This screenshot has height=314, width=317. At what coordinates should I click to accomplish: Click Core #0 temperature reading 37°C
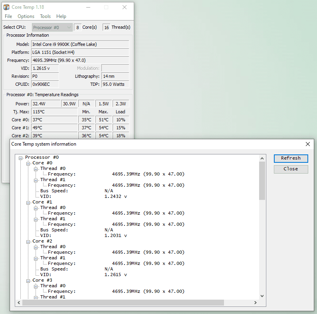click(x=54, y=120)
